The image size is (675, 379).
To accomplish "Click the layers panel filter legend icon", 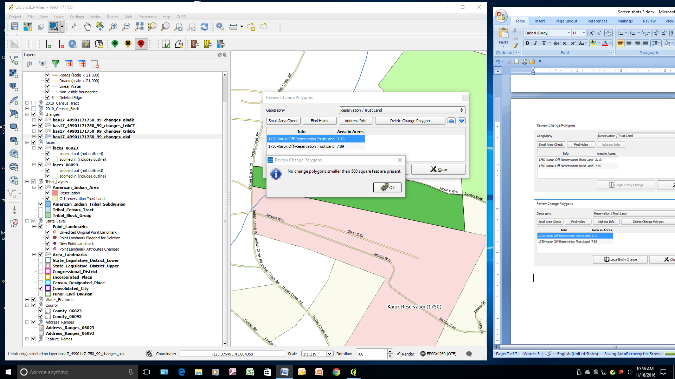I will [56, 64].
